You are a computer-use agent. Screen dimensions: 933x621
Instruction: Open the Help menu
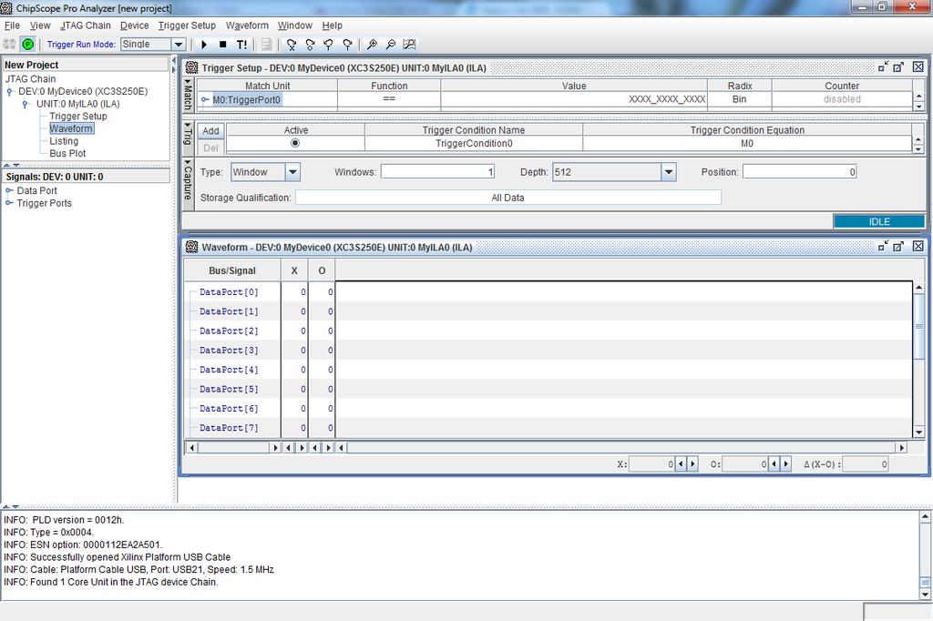[x=332, y=25]
